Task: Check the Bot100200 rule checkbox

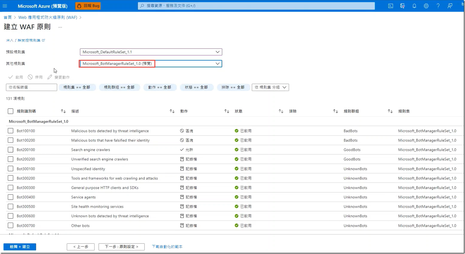Action: coord(10,140)
